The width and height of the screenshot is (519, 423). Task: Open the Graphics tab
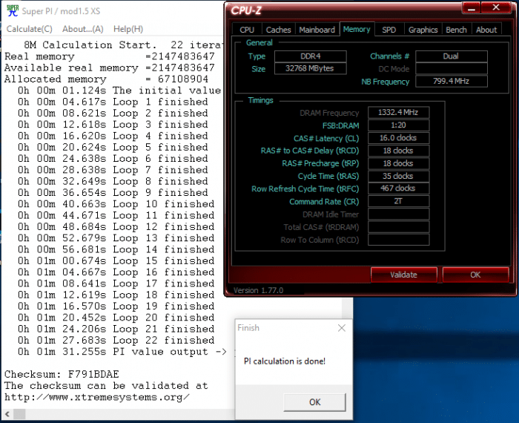coord(423,30)
